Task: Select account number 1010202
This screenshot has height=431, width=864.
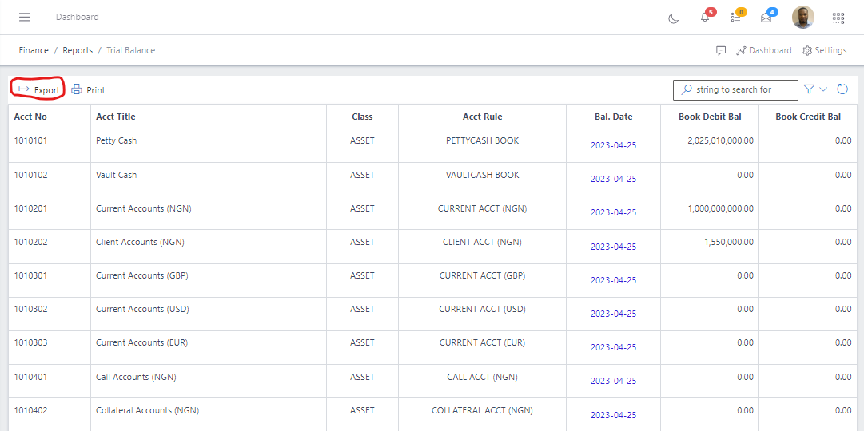Action: [x=30, y=242]
